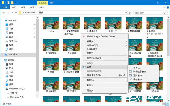This screenshot has height=106, width=170.
Task: Choose 自定义文件夹(F)... in context menu
Action: (x=95, y=59)
